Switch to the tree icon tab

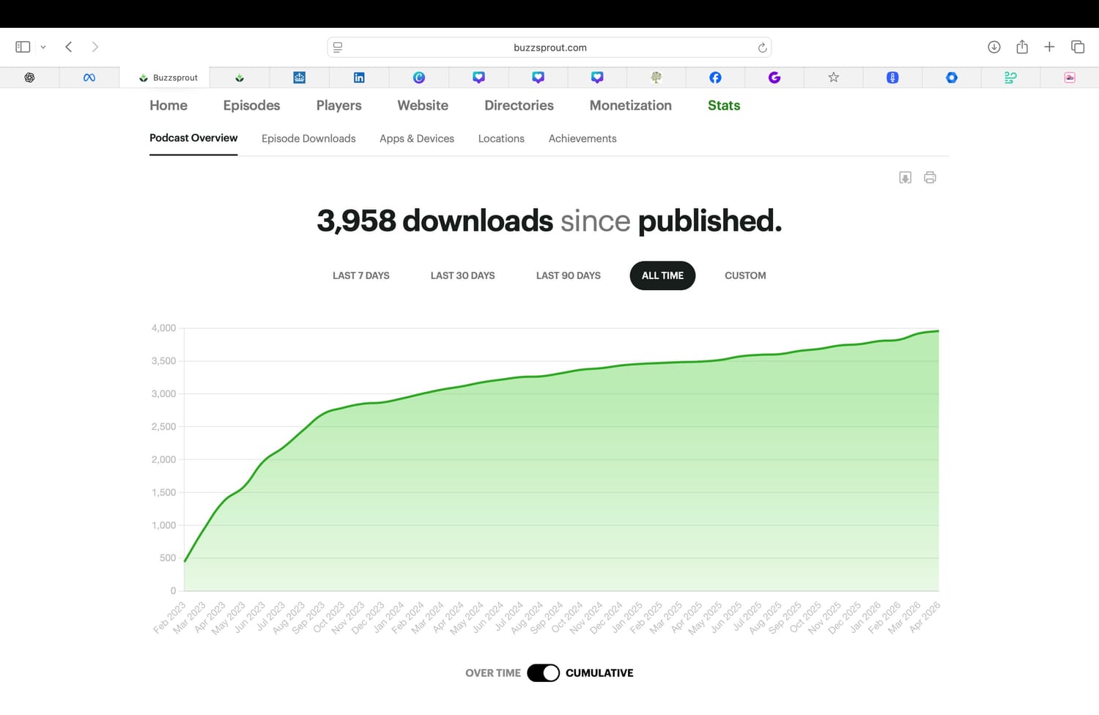click(x=656, y=78)
